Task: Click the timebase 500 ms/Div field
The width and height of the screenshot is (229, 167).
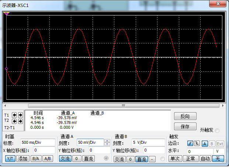Action: [x=38, y=143]
